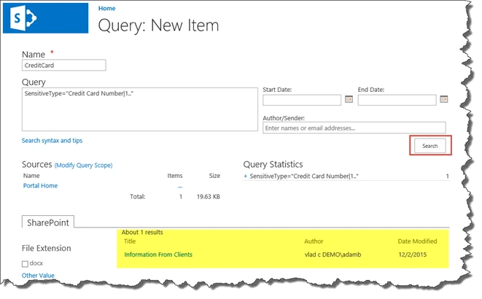Click the Name field containing CreditCard
This screenshot has width=482, height=299.
(x=64, y=65)
